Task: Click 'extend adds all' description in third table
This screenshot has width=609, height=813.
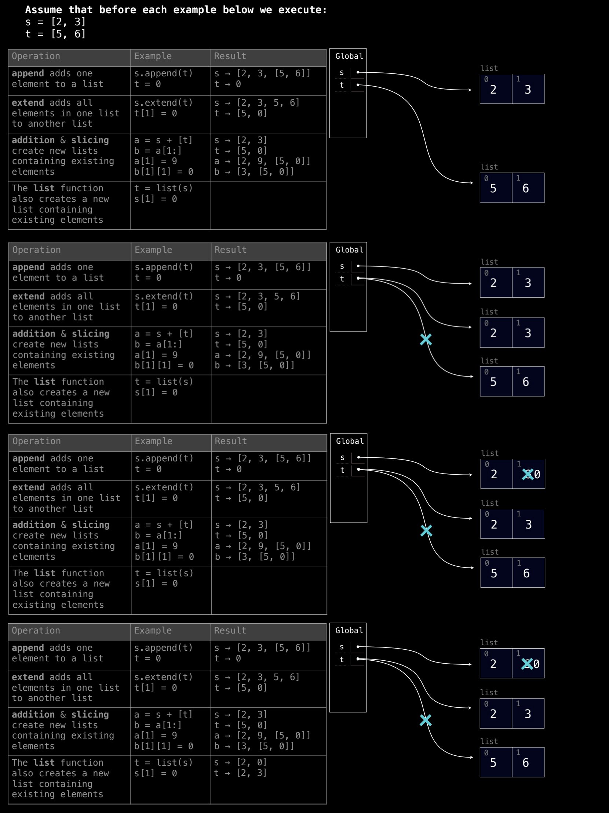Action: (x=53, y=487)
